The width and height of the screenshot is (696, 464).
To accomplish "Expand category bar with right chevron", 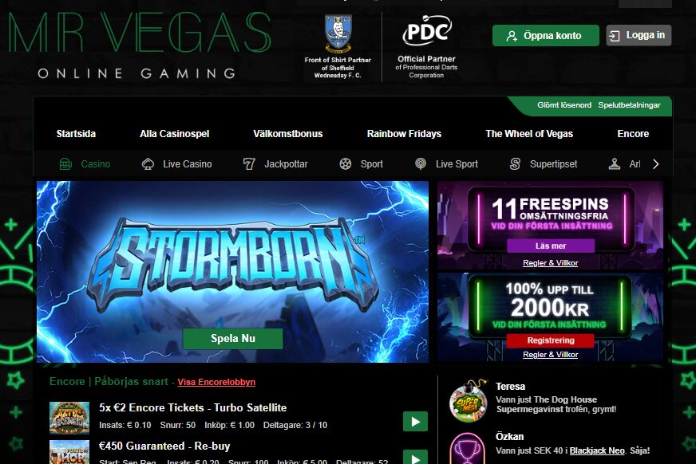I will coord(656,164).
